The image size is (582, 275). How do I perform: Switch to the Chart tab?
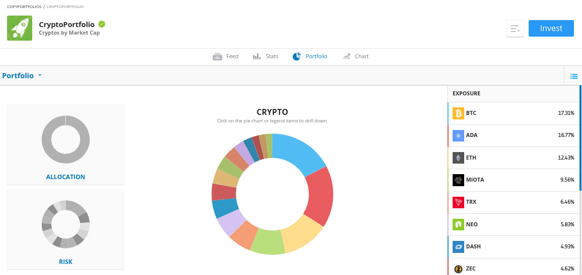tap(355, 56)
